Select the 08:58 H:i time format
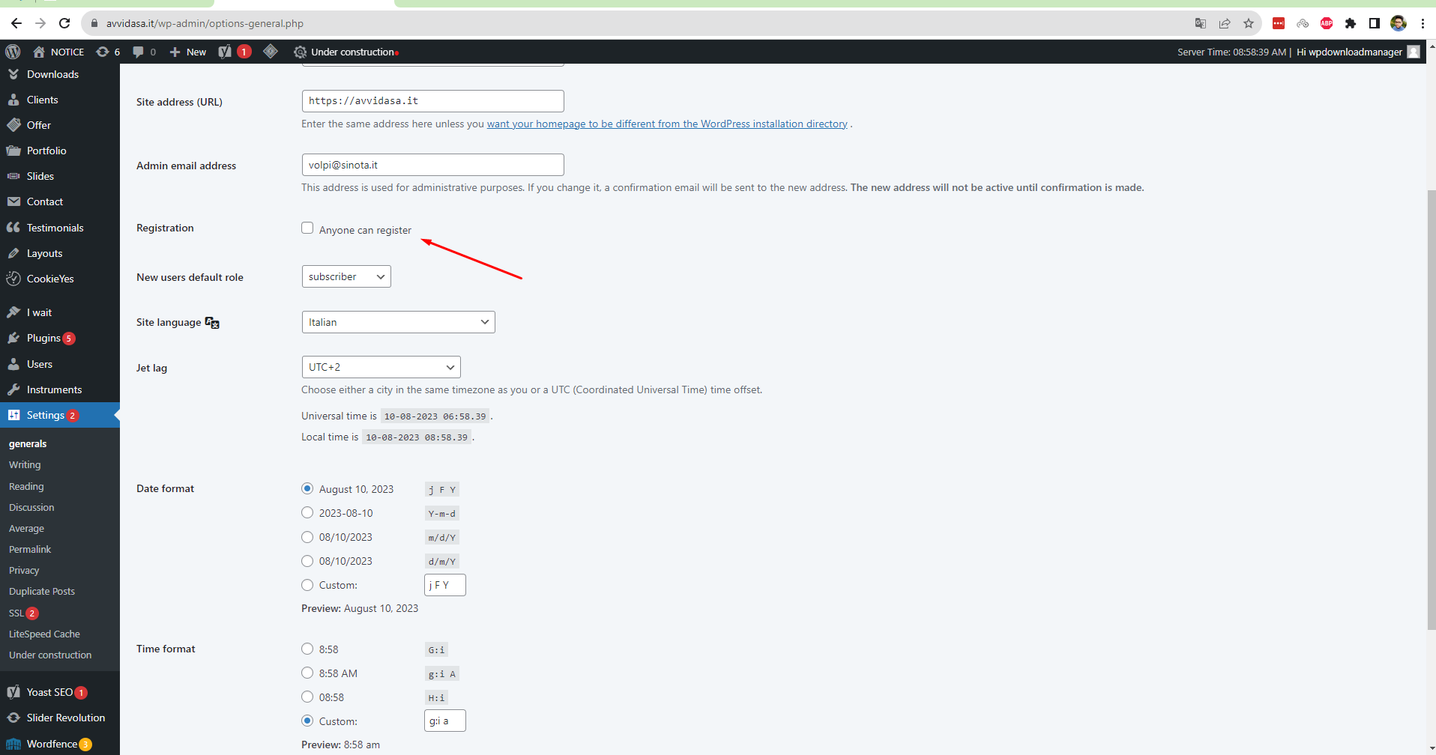The width and height of the screenshot is (1436, 755). 307,697
